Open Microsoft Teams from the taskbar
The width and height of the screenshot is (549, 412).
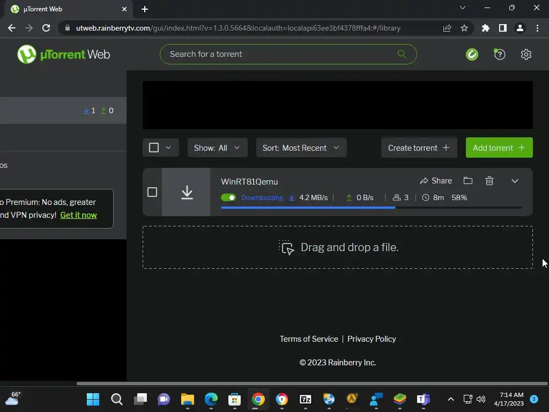click(x=424, y=399)
